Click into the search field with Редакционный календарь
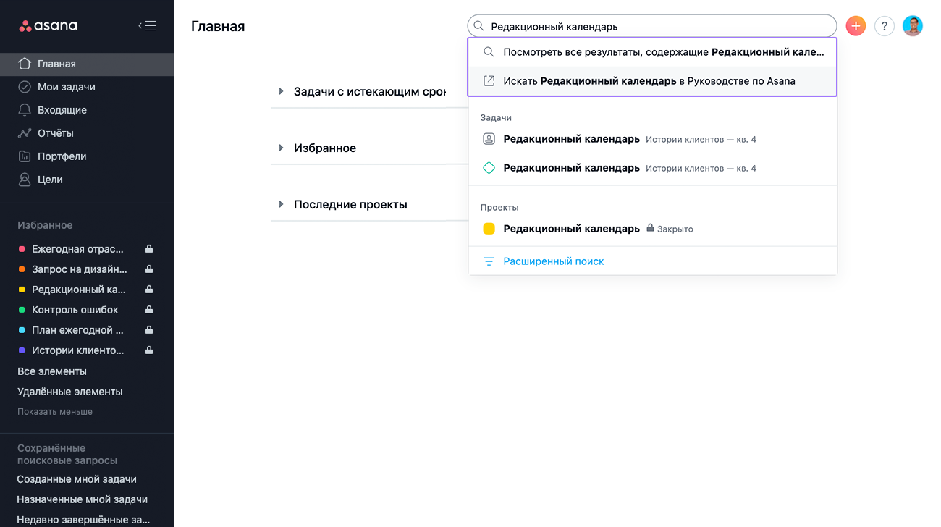 click(x=651, y=26)
